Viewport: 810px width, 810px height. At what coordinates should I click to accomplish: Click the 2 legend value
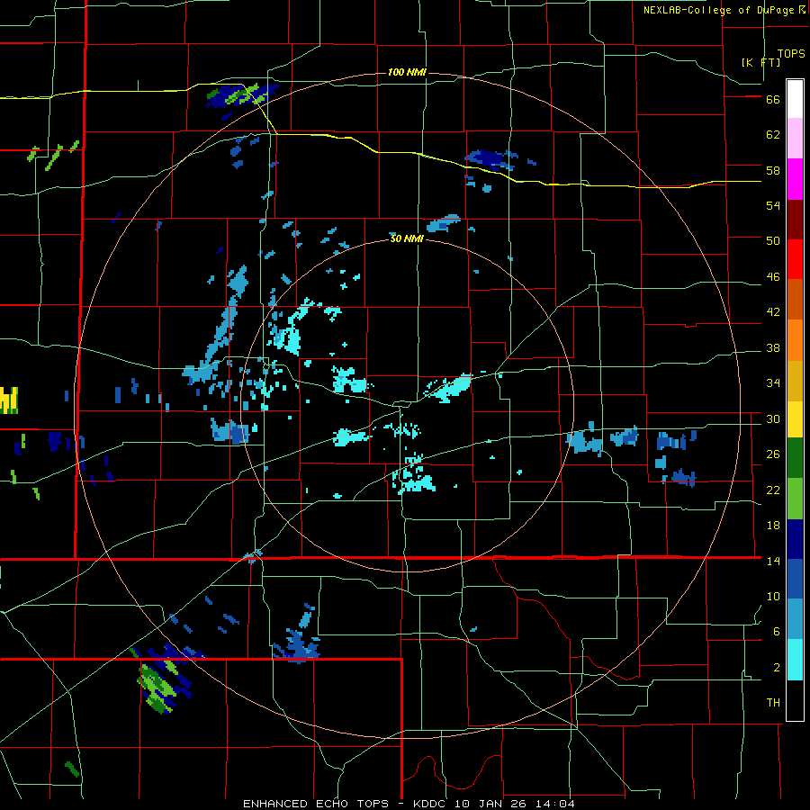(x=777, y=668)
